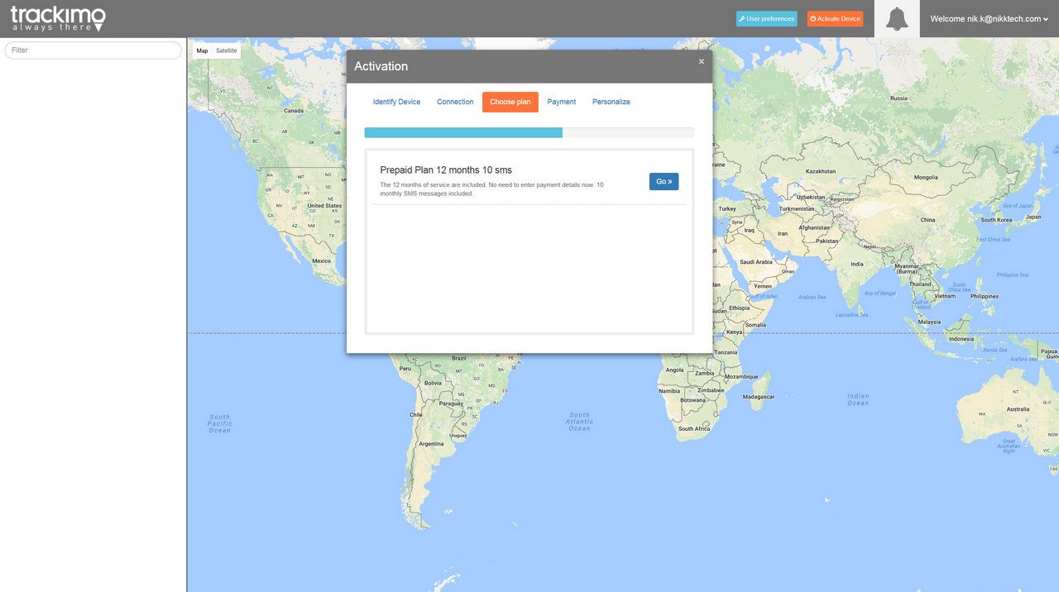Click the Argentina label on the map
The image size is (1059, 592).
coord(431,444)
